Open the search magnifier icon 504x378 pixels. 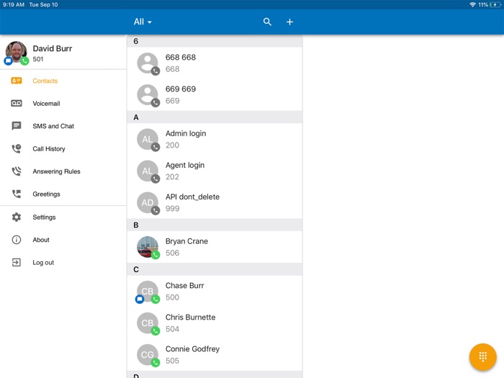point(267,22)
